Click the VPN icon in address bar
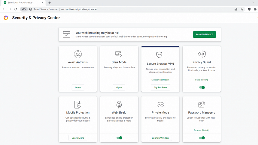Screen dimensions: 258x145 coord(24,9)
